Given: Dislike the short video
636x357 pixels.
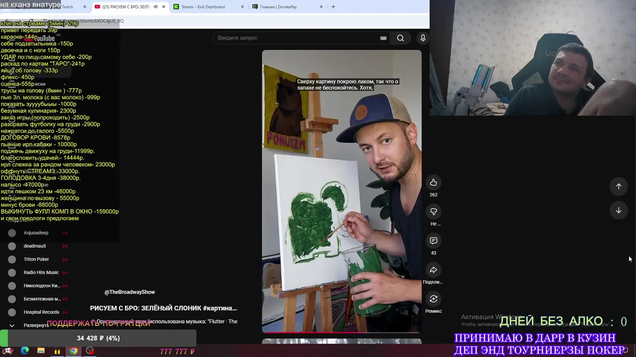Looking at the screenshot, I should coord(433,212).
